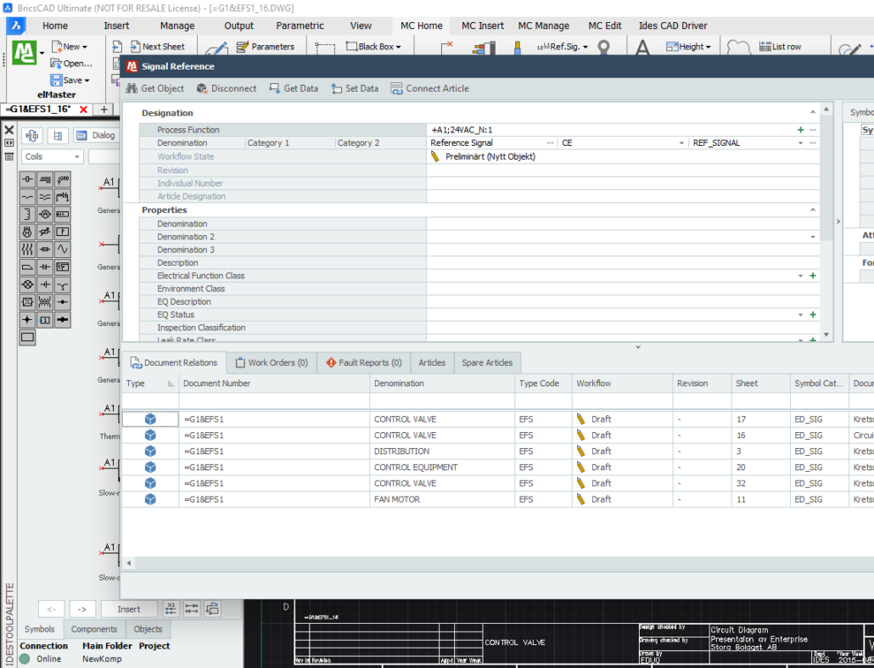Click the green elMaster MC logo button

point(25,53)
